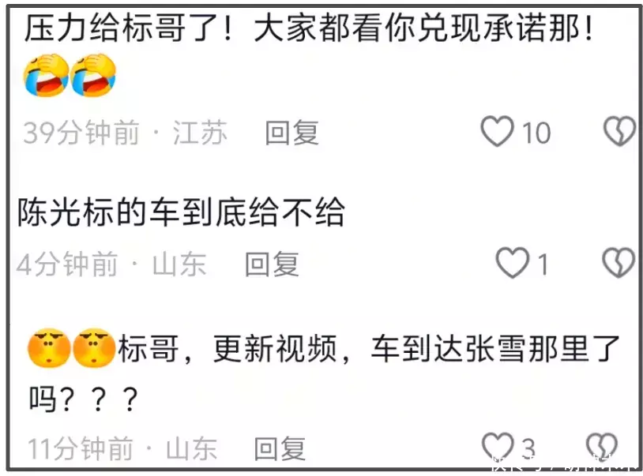Like the comment posted 39分钟前
Viewport: 643px width, 476px height.
point(497,131)
